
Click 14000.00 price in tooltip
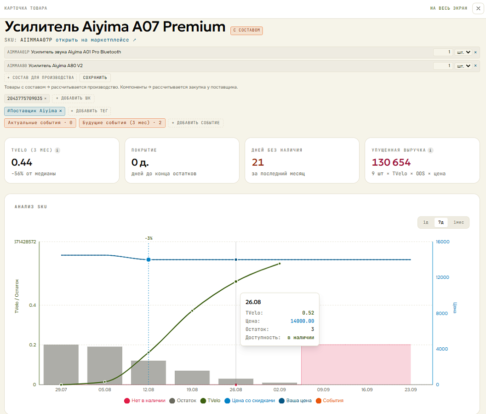tap(302, 321)
